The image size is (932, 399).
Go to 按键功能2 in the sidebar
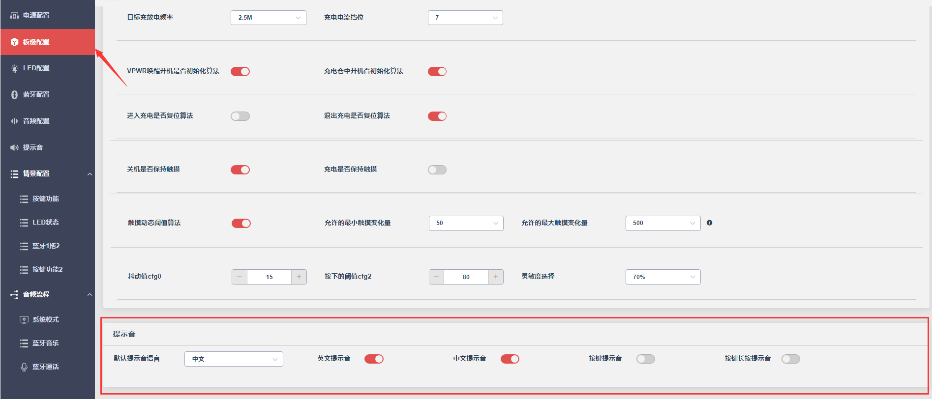[x=48, y=269]
